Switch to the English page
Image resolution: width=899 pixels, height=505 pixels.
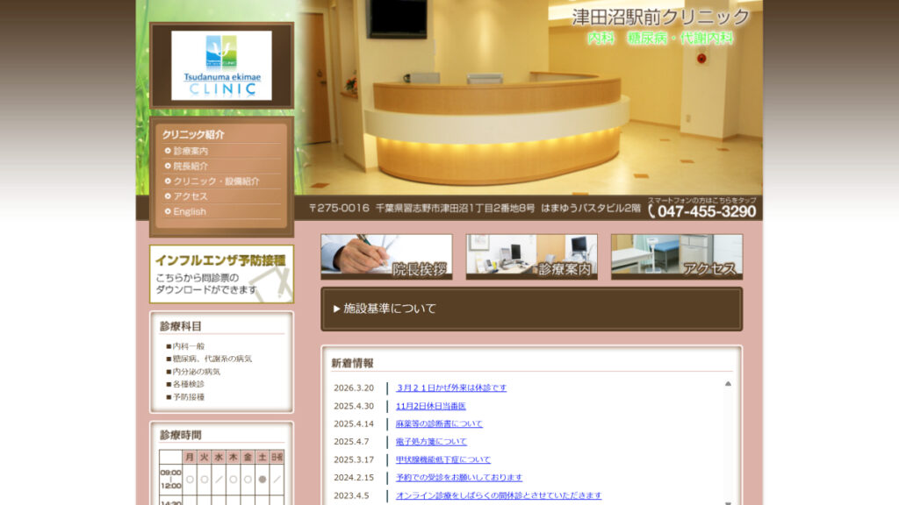[190, 211]
